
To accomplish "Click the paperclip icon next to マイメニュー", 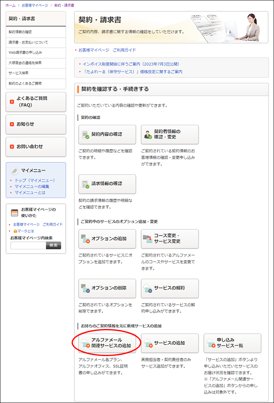I will pyautogui.click(x=14, y=171).
